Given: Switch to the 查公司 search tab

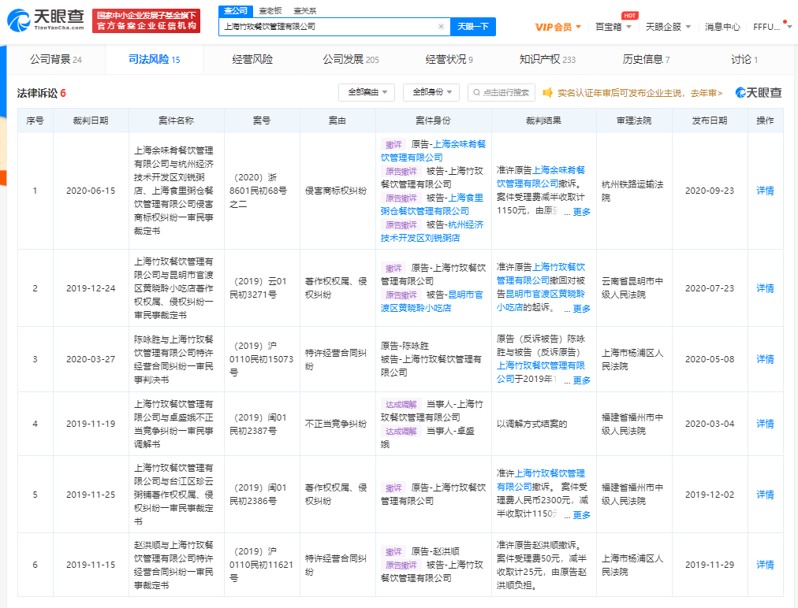Looking at the screenshot, I should [235, 11].
